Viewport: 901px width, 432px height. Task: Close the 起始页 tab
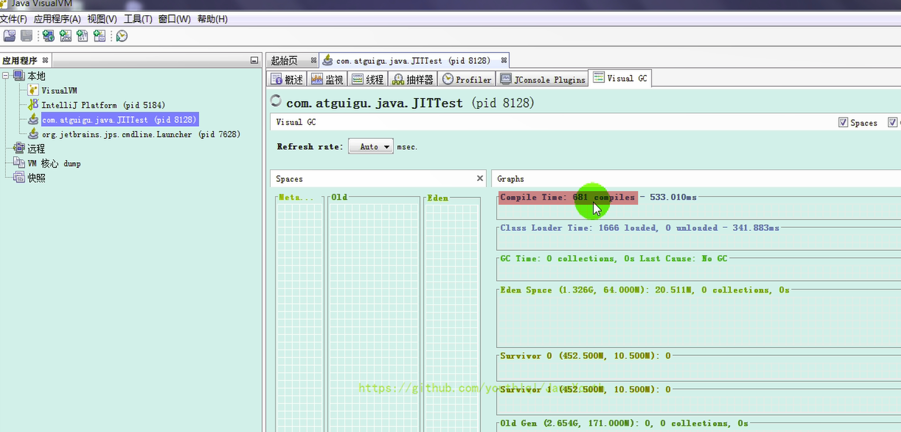[313, 60]
